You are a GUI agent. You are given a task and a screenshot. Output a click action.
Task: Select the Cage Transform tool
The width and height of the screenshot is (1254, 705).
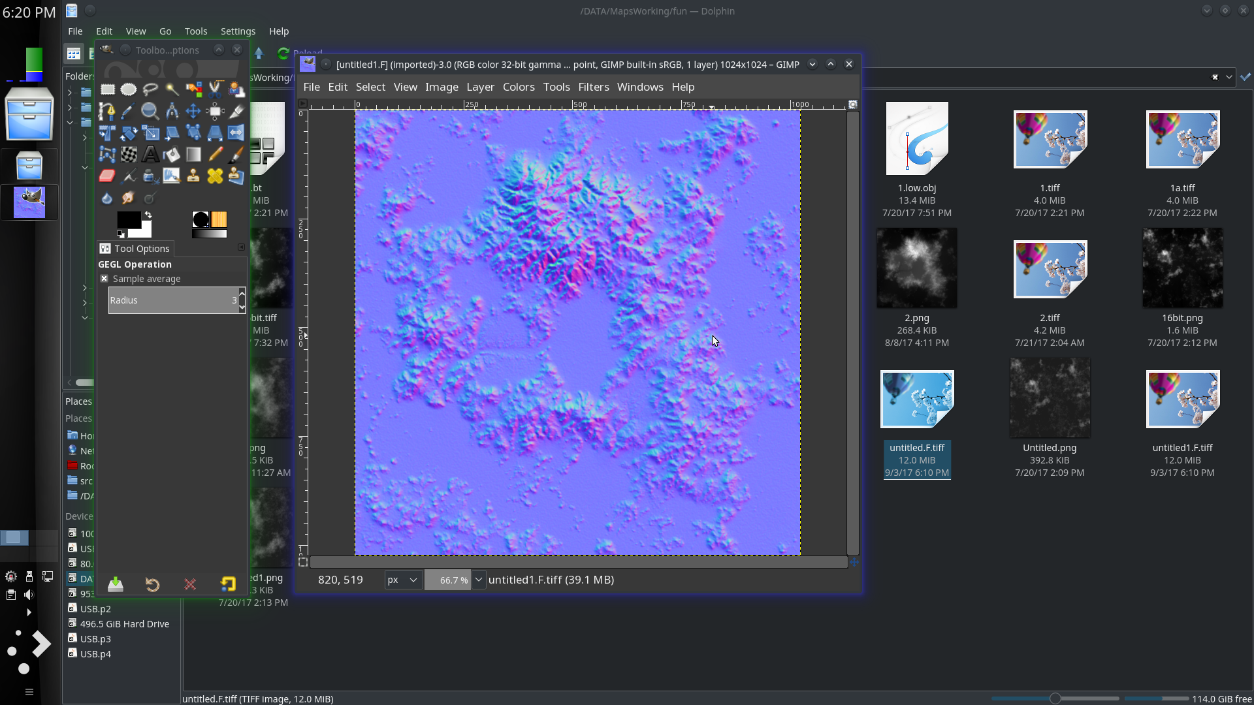tap(107, 154)
